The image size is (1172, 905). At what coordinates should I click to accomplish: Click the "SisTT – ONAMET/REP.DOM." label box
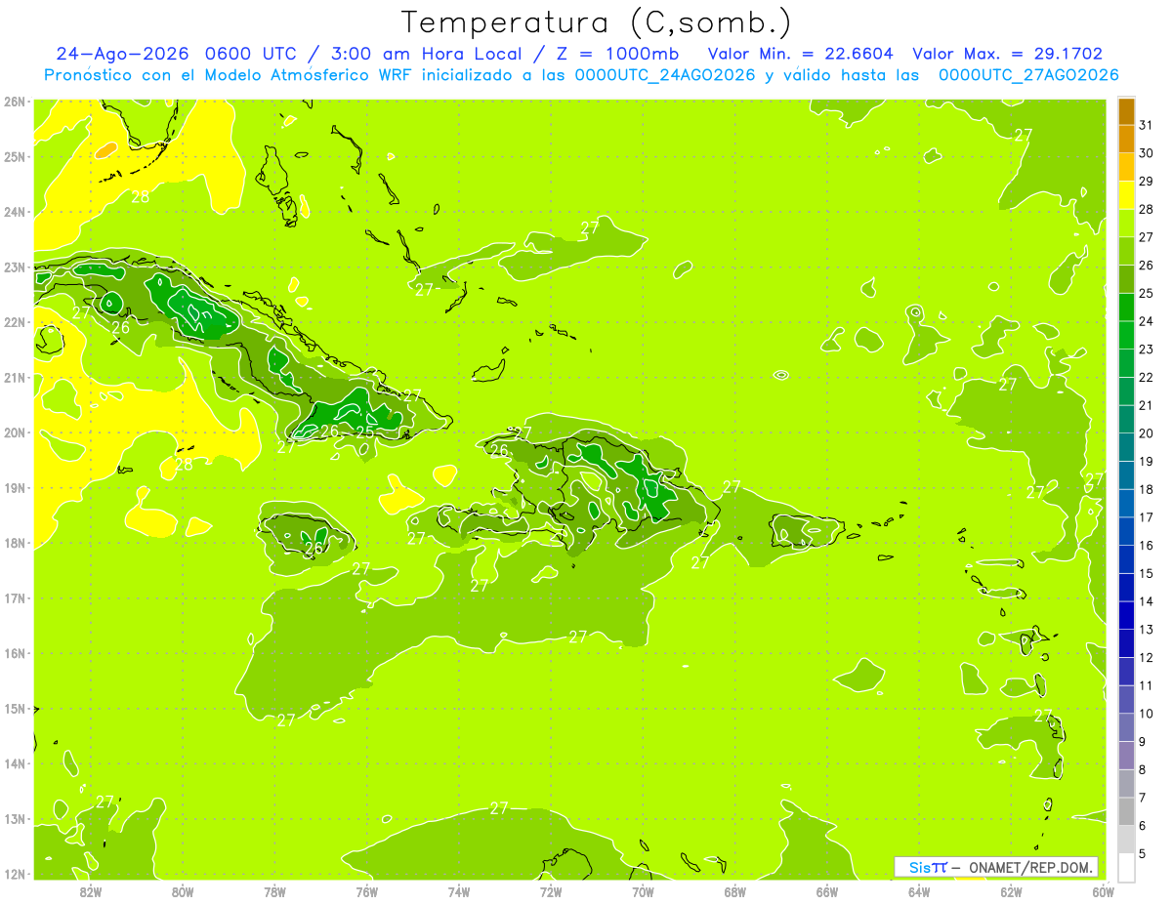pyautogui.click(x=996, y=867)
